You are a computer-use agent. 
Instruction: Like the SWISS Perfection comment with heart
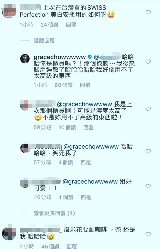(x=148, y=12)
